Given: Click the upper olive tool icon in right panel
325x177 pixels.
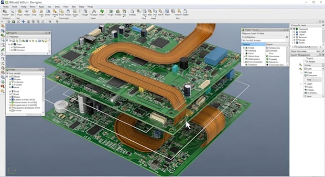Looking at the screenshot, I should tap(301, 65).
